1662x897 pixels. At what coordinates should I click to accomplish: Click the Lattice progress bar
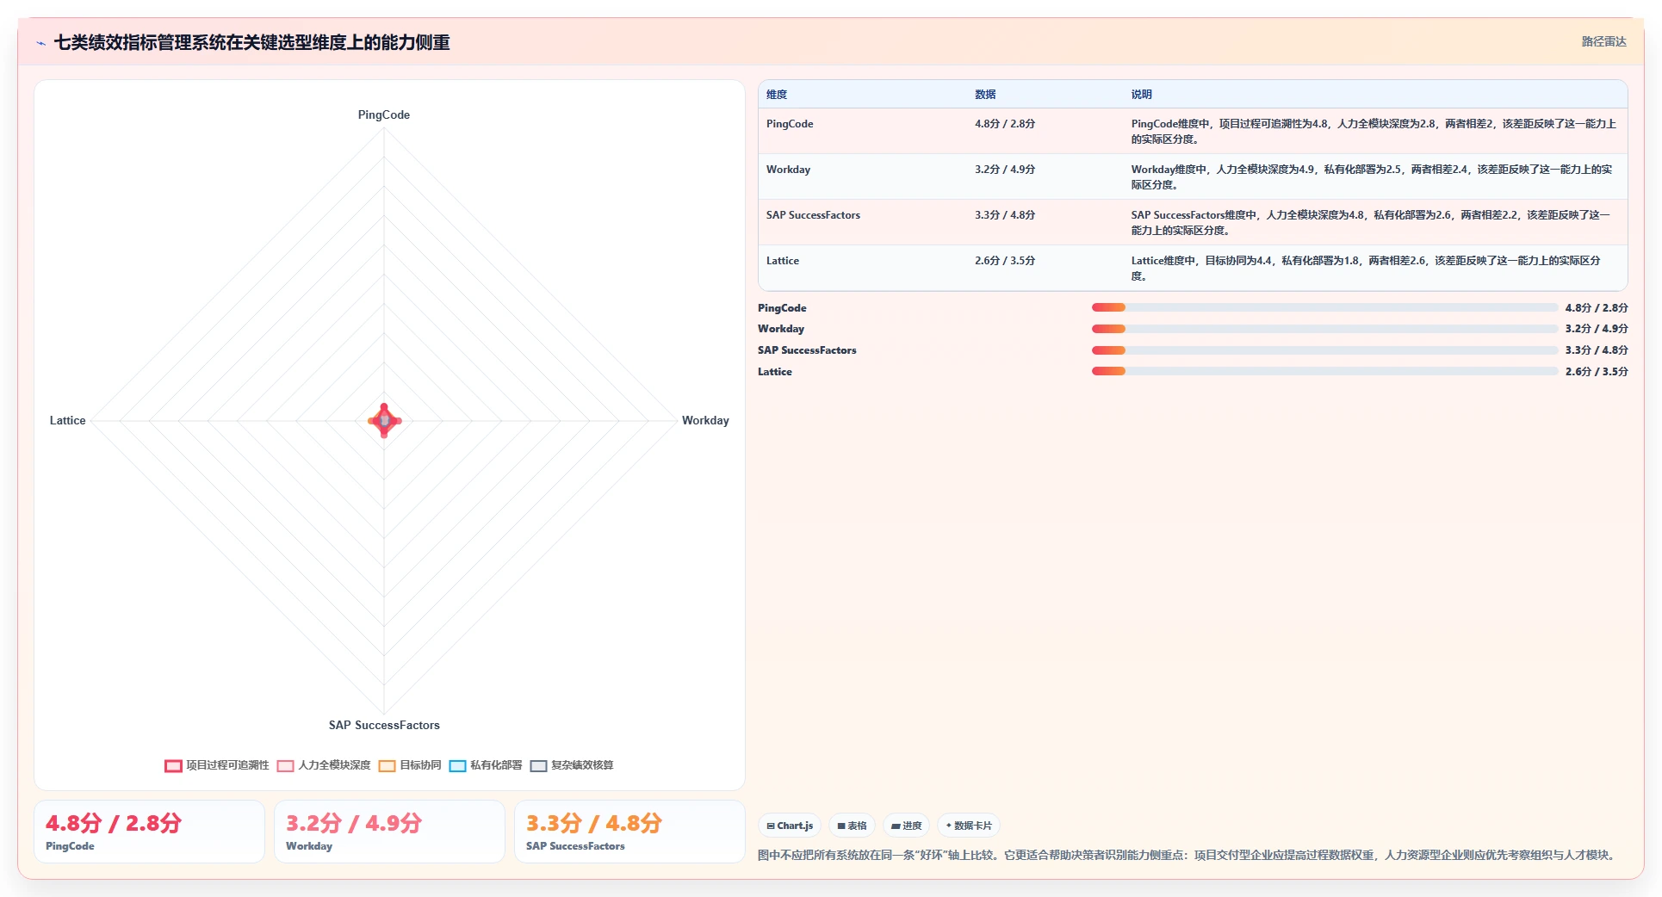[1324, 372]
